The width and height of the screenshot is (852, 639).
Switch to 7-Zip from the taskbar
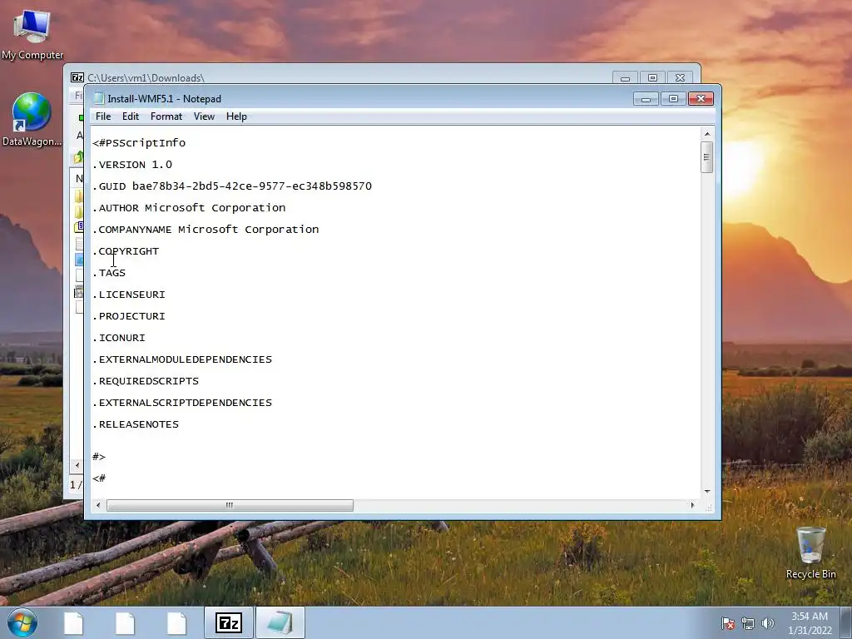click(229, 622)
